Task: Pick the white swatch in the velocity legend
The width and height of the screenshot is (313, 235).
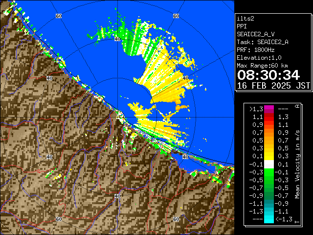Action: click(269, 164)
